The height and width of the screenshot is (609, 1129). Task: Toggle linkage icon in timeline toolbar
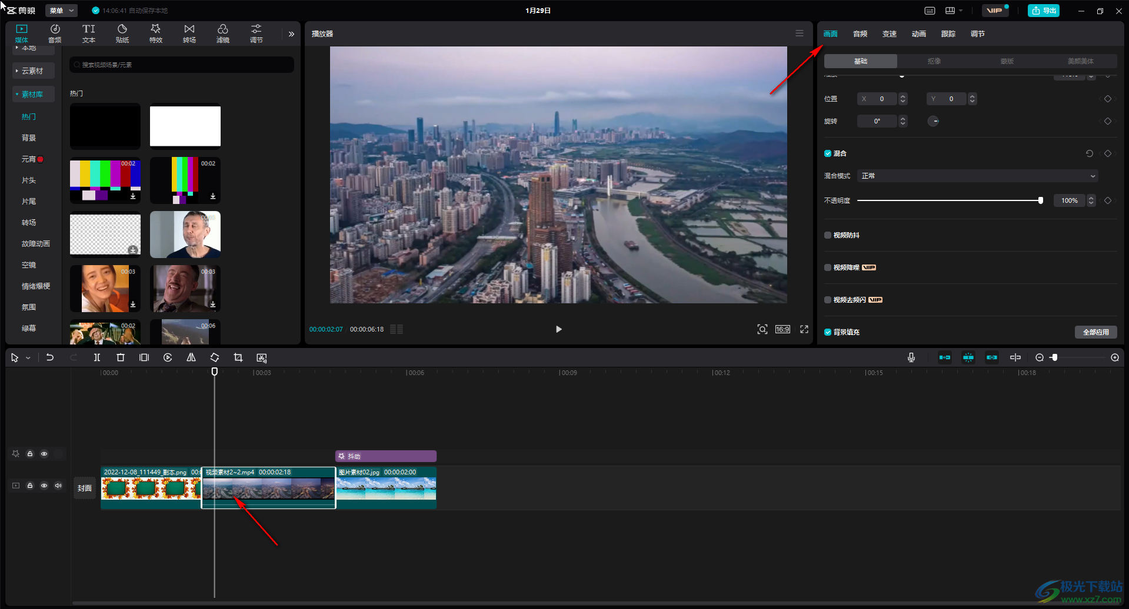click(x=992, y=357)
